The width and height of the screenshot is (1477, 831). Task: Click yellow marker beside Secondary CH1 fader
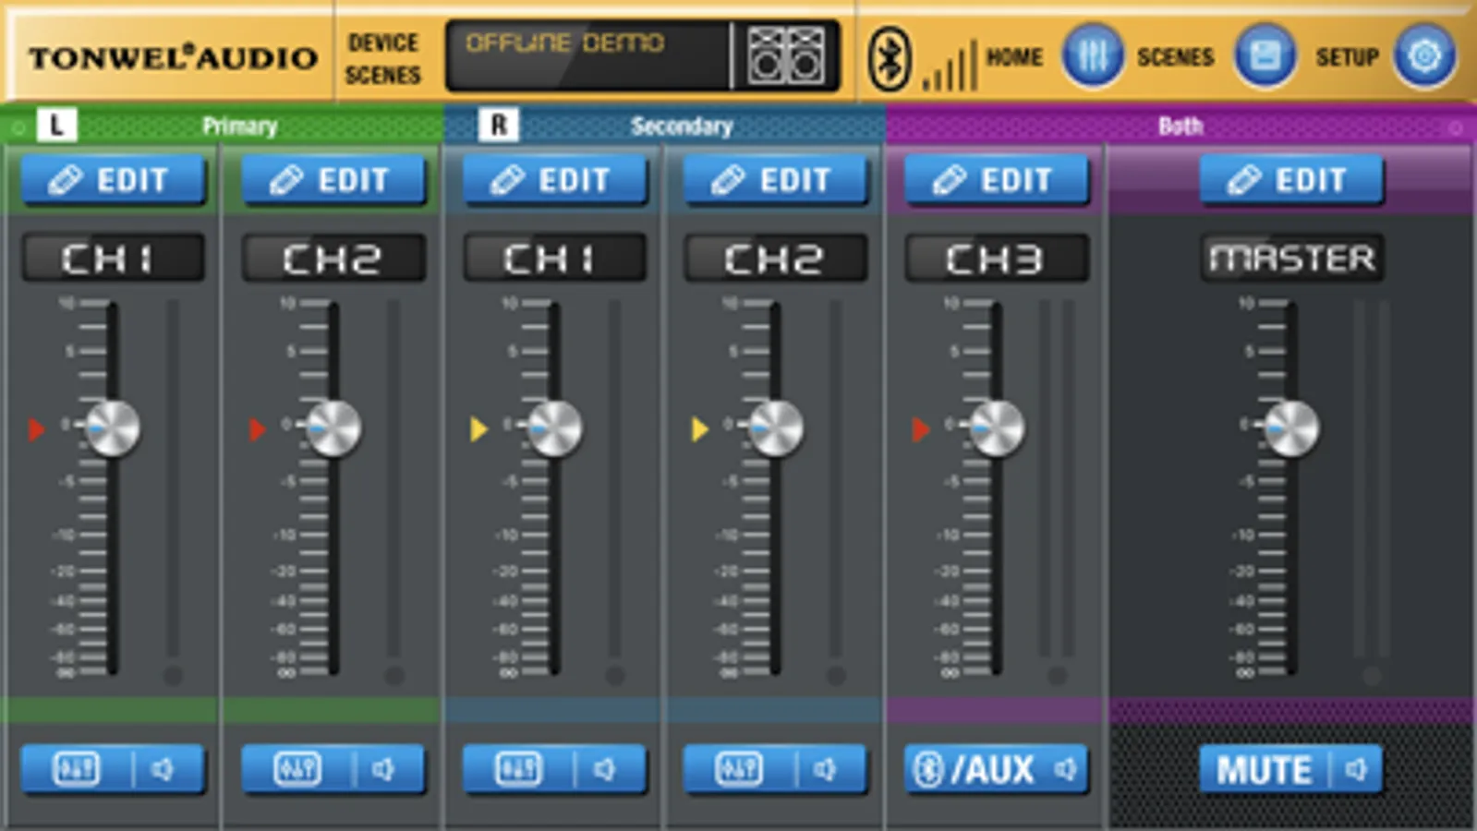(x=478, y=429)
